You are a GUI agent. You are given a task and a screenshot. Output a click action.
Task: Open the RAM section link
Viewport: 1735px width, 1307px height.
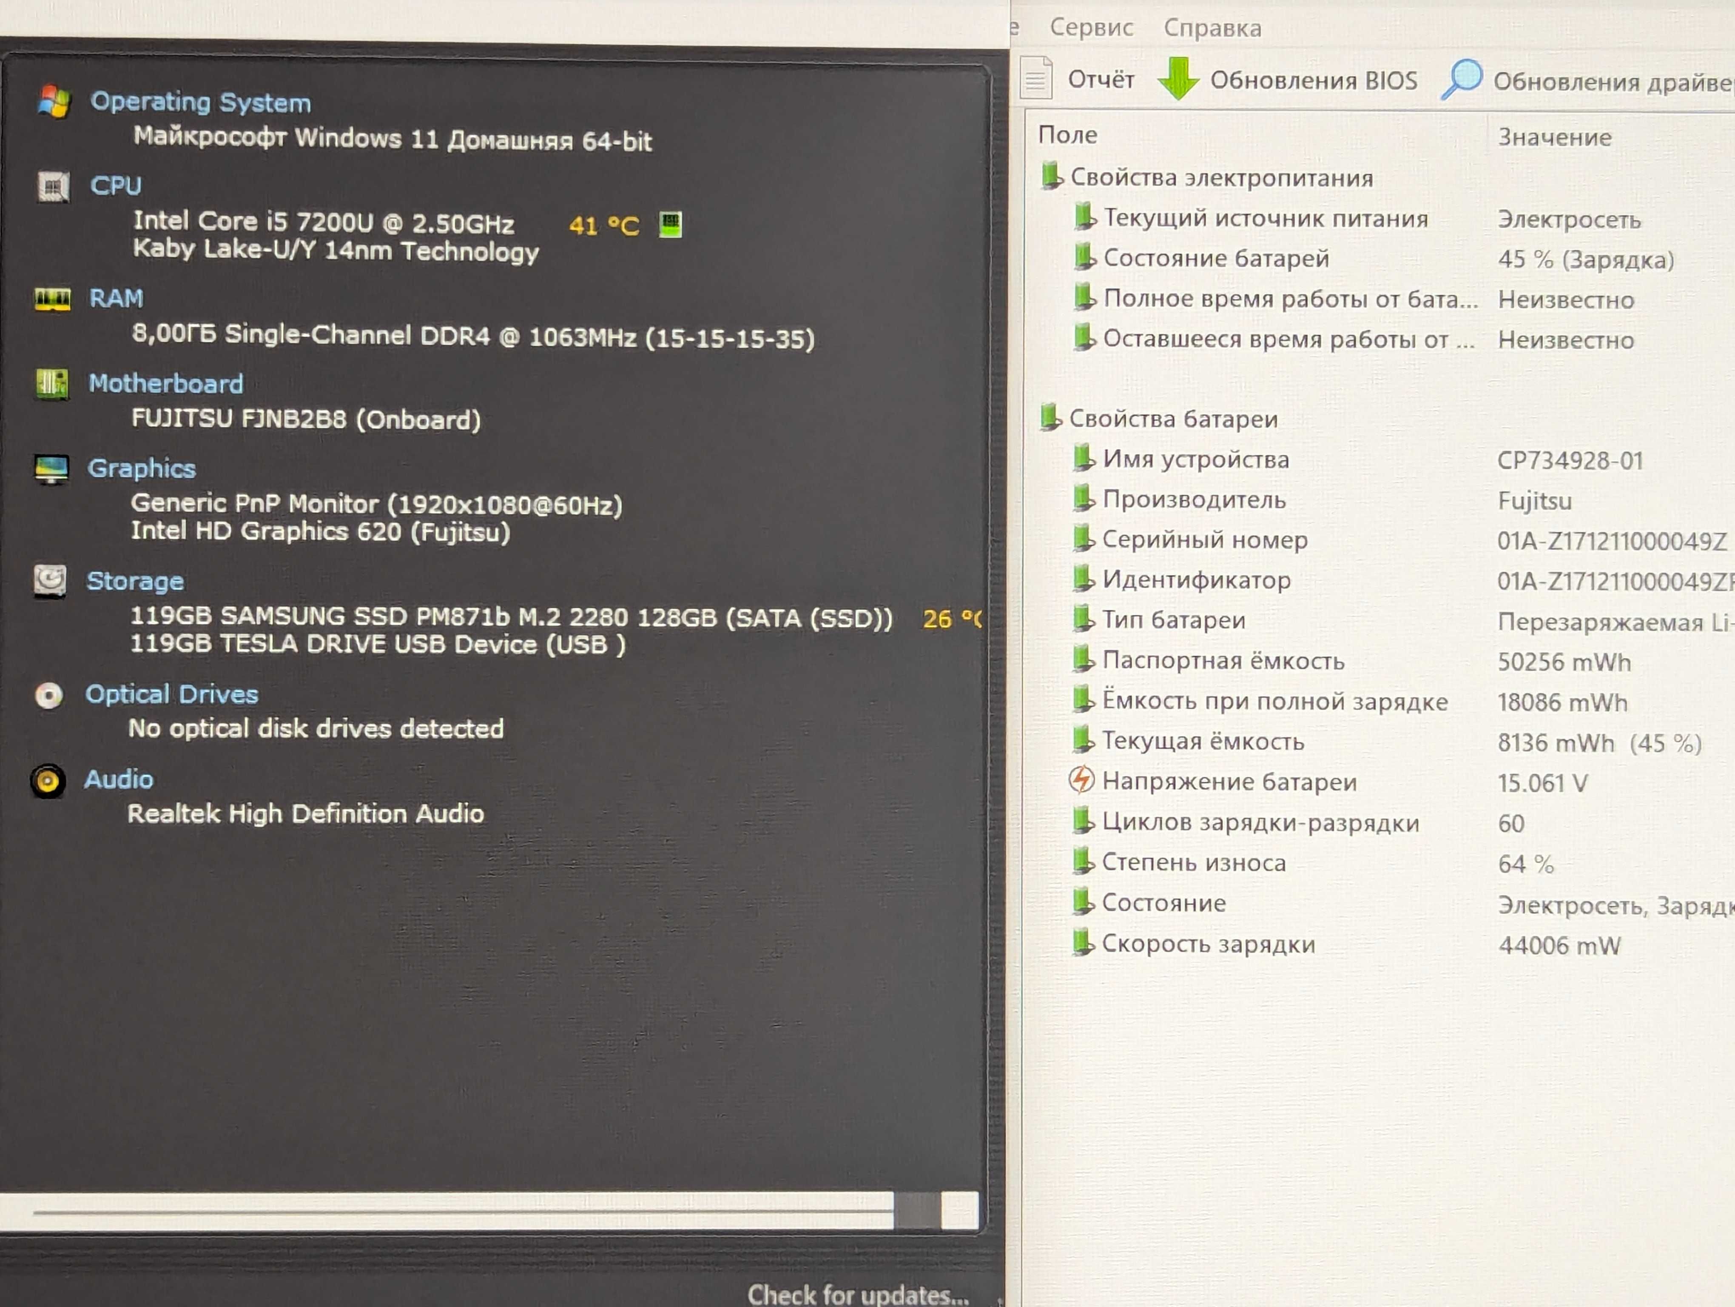(116, 298)
